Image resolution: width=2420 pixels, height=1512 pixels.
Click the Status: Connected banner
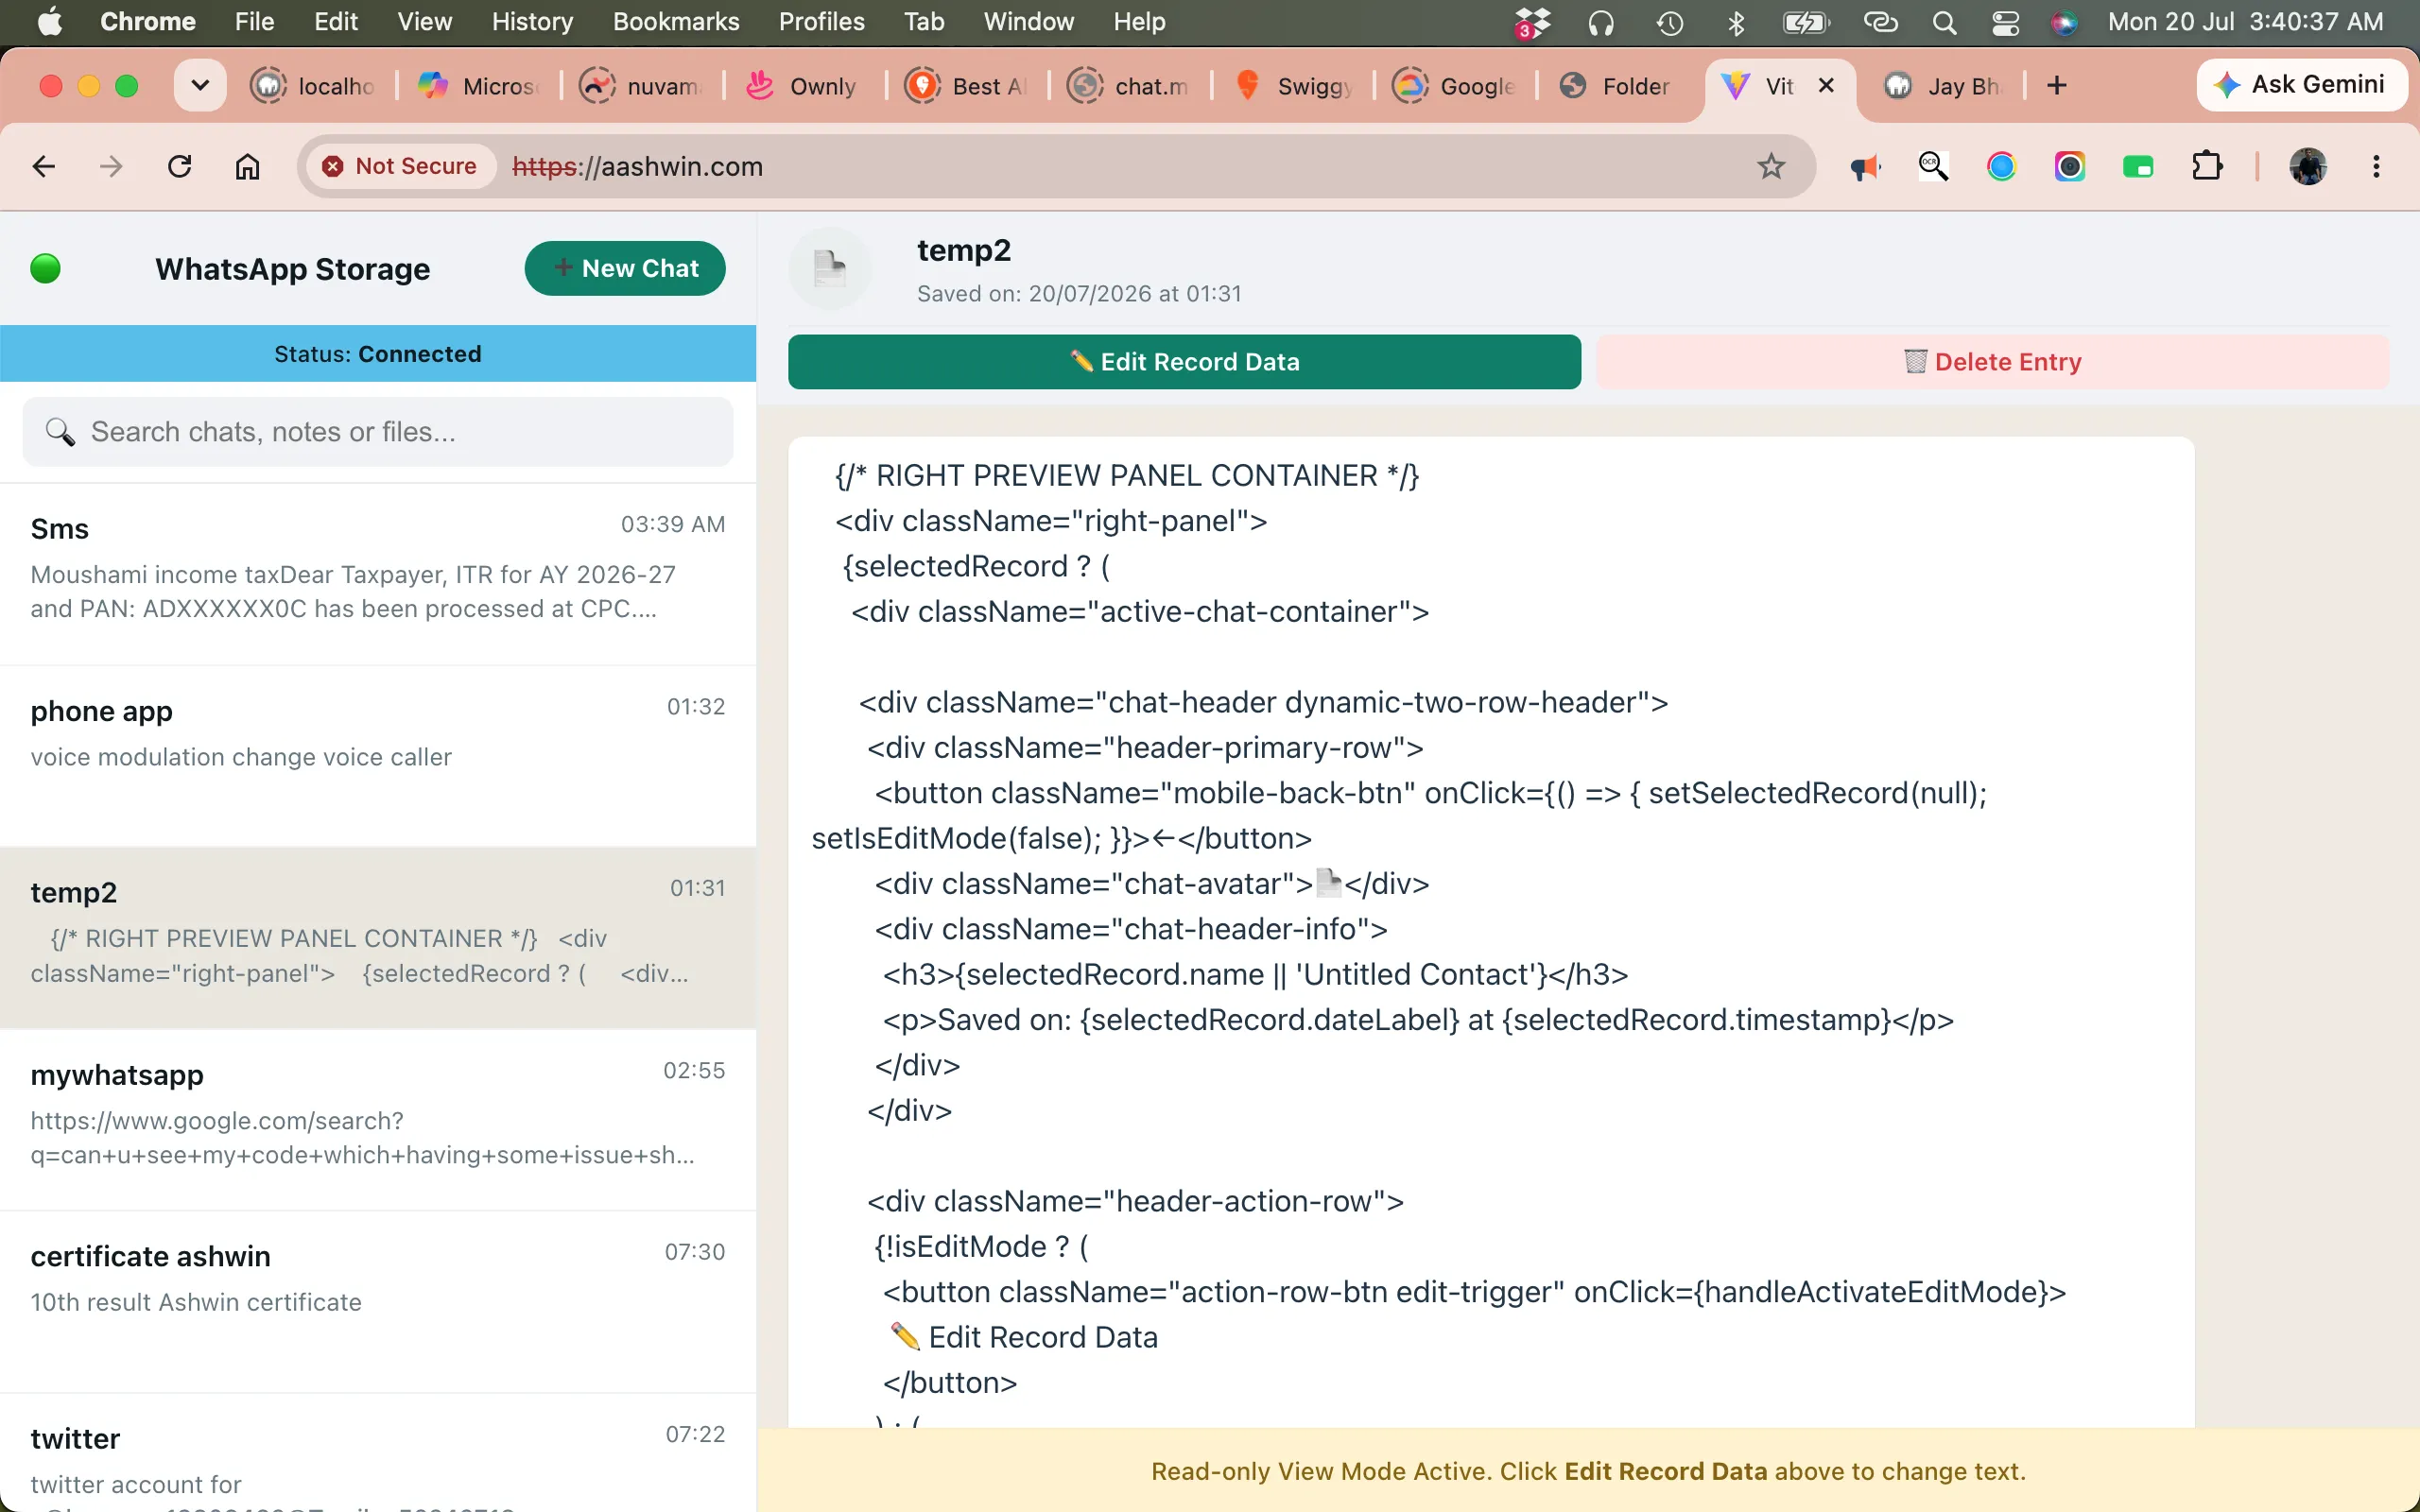point(378,353)
